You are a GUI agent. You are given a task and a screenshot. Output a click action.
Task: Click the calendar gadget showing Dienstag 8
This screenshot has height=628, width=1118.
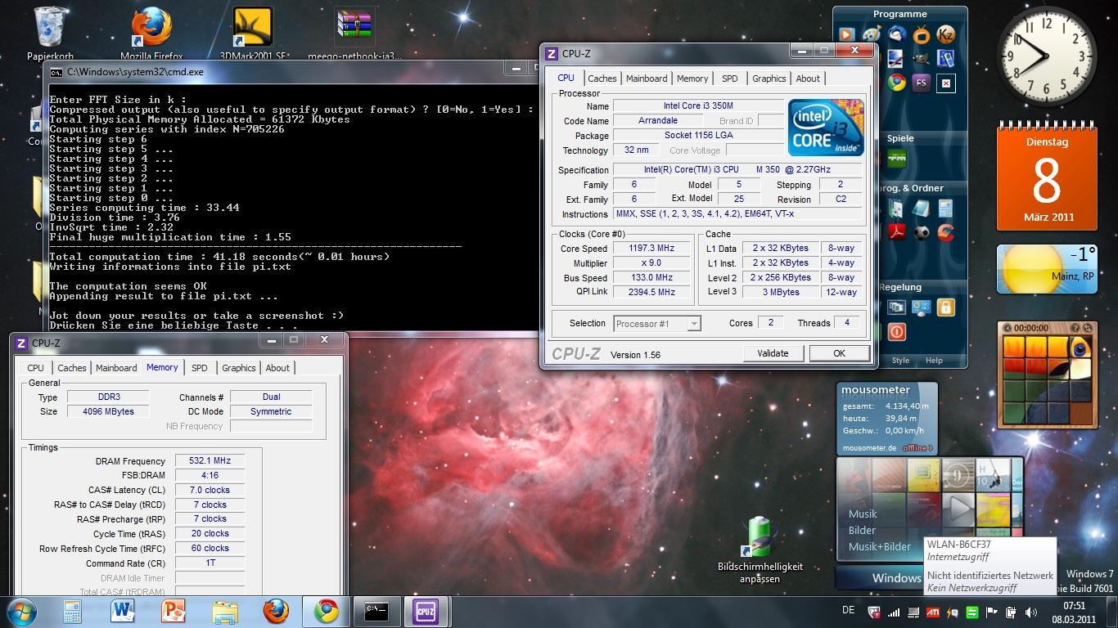[x=1046, y=177]
